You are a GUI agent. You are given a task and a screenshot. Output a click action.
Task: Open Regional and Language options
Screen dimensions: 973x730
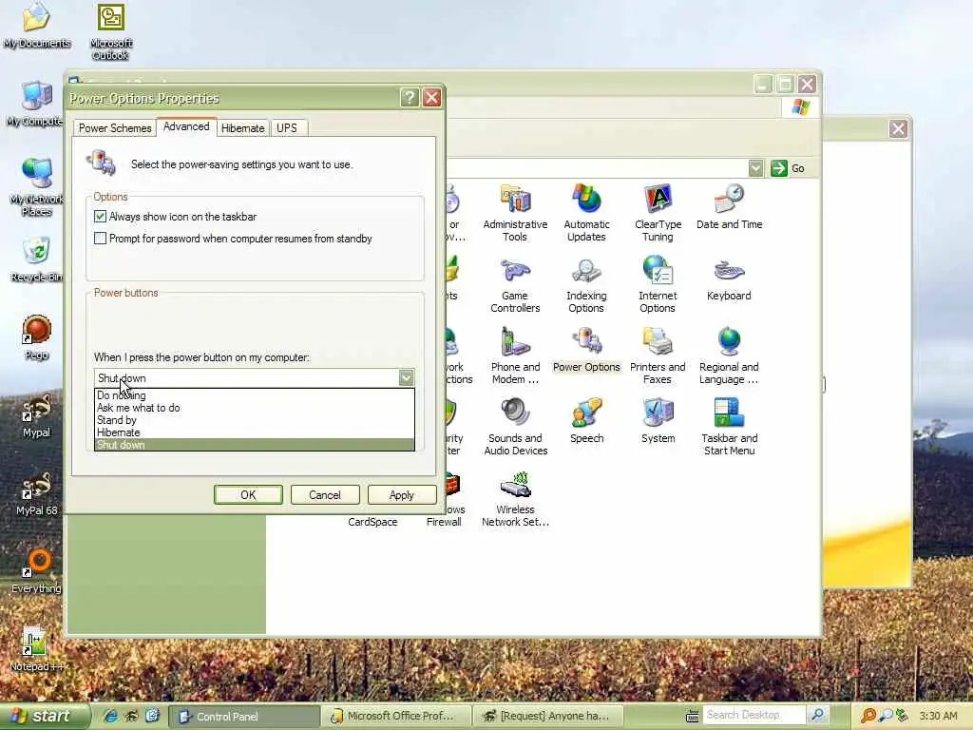click(x=729, y=355)
